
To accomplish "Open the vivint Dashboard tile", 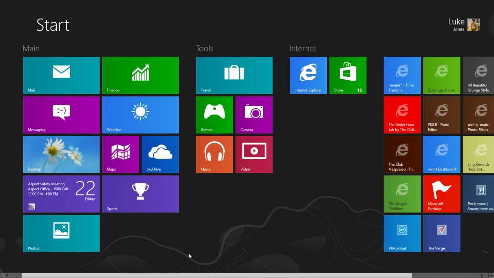I will 442,154.
